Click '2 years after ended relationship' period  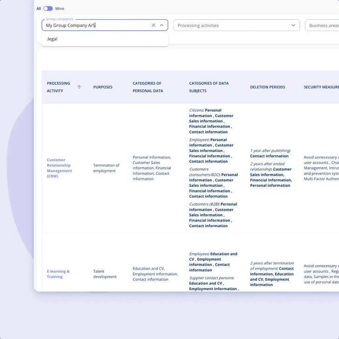tap(271, 175)
